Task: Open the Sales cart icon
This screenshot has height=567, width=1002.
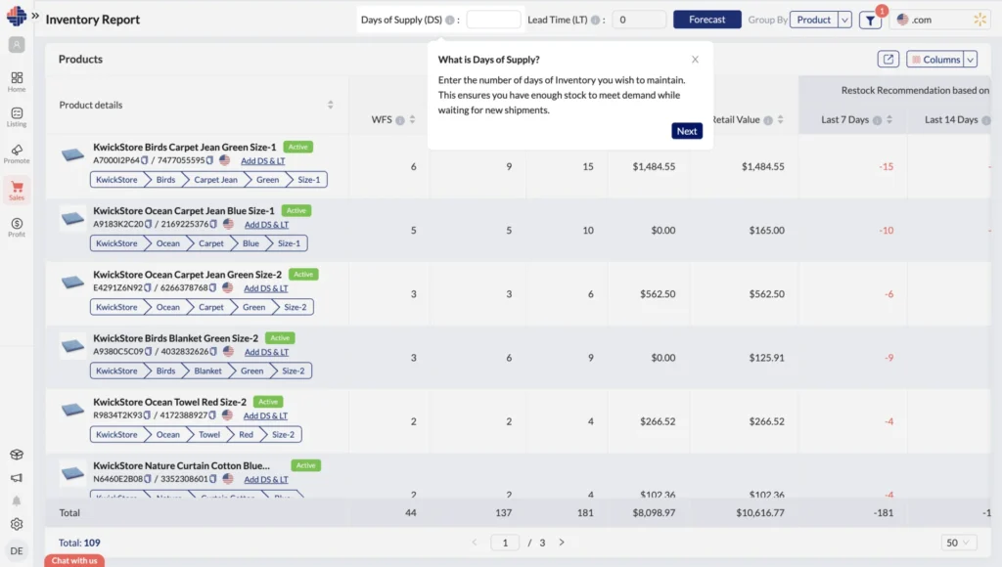Action: (17, 191)
